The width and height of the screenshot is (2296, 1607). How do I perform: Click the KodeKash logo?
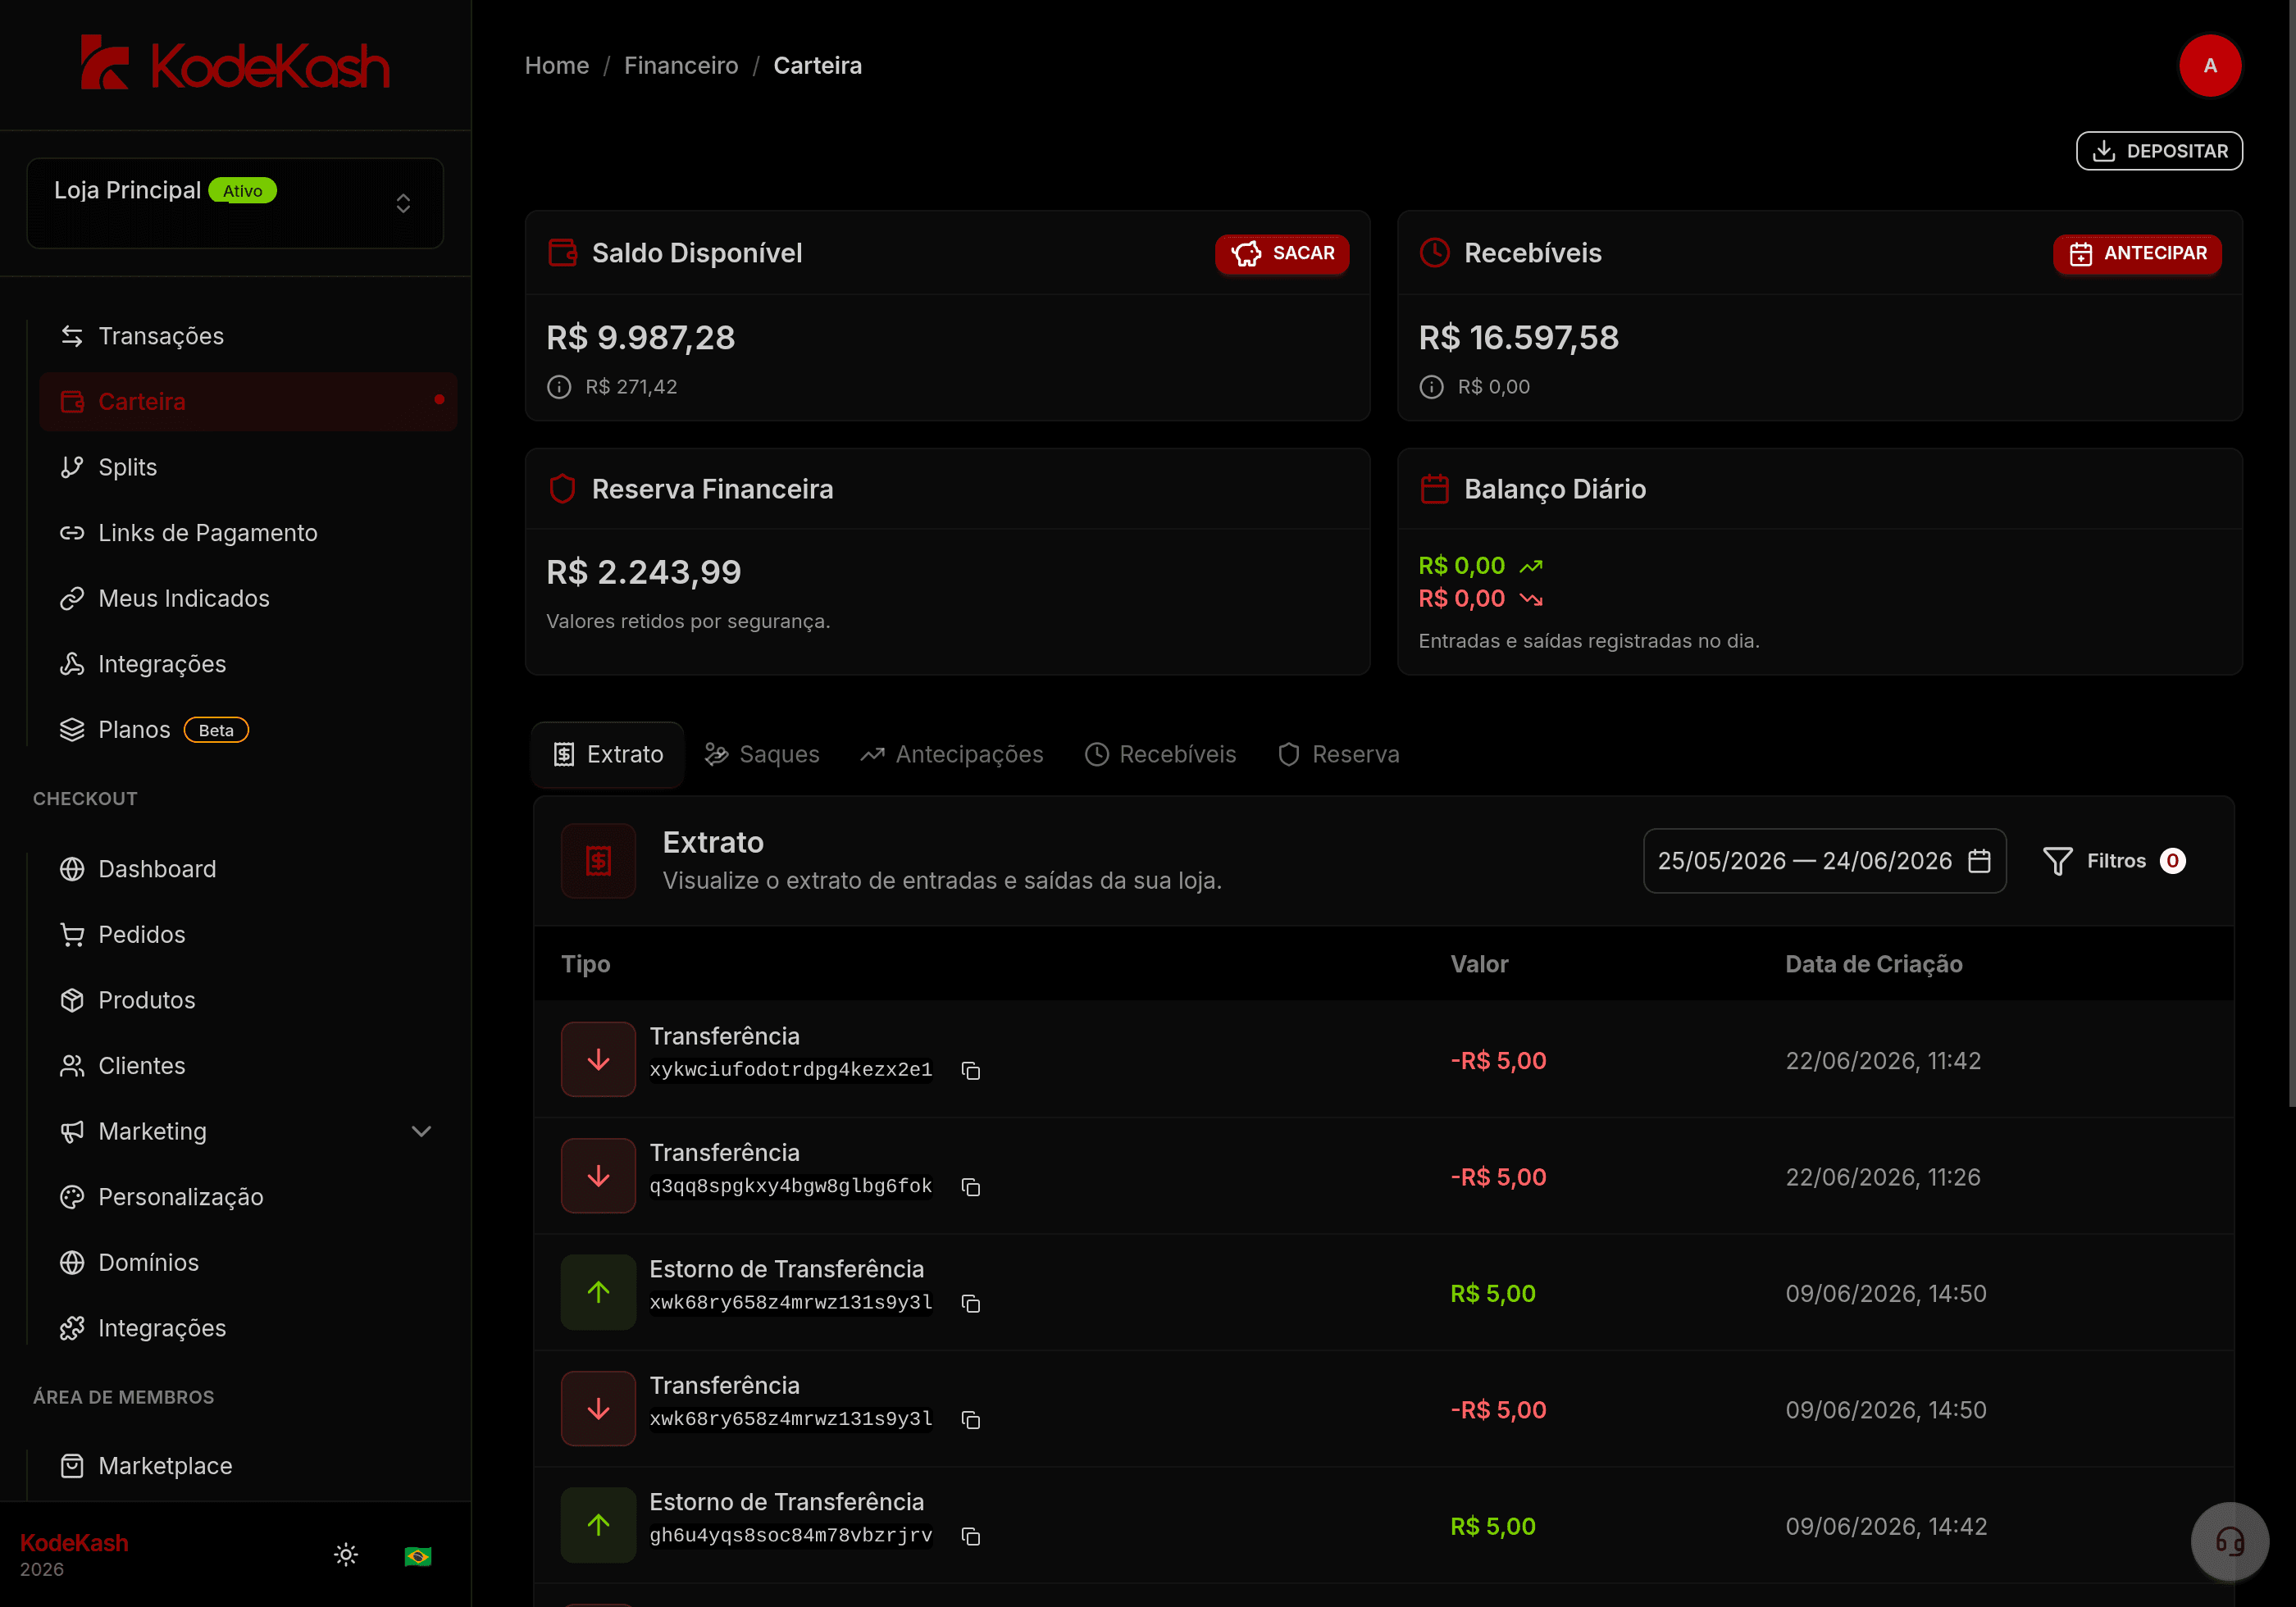235,64
